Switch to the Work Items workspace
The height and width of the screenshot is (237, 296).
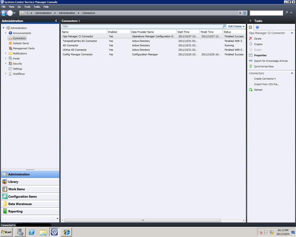point(16,189)
